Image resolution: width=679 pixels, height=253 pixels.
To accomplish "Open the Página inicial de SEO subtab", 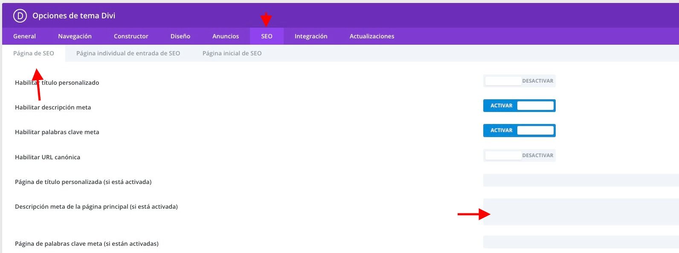I will pyautogui.click(x=232, y=53).
